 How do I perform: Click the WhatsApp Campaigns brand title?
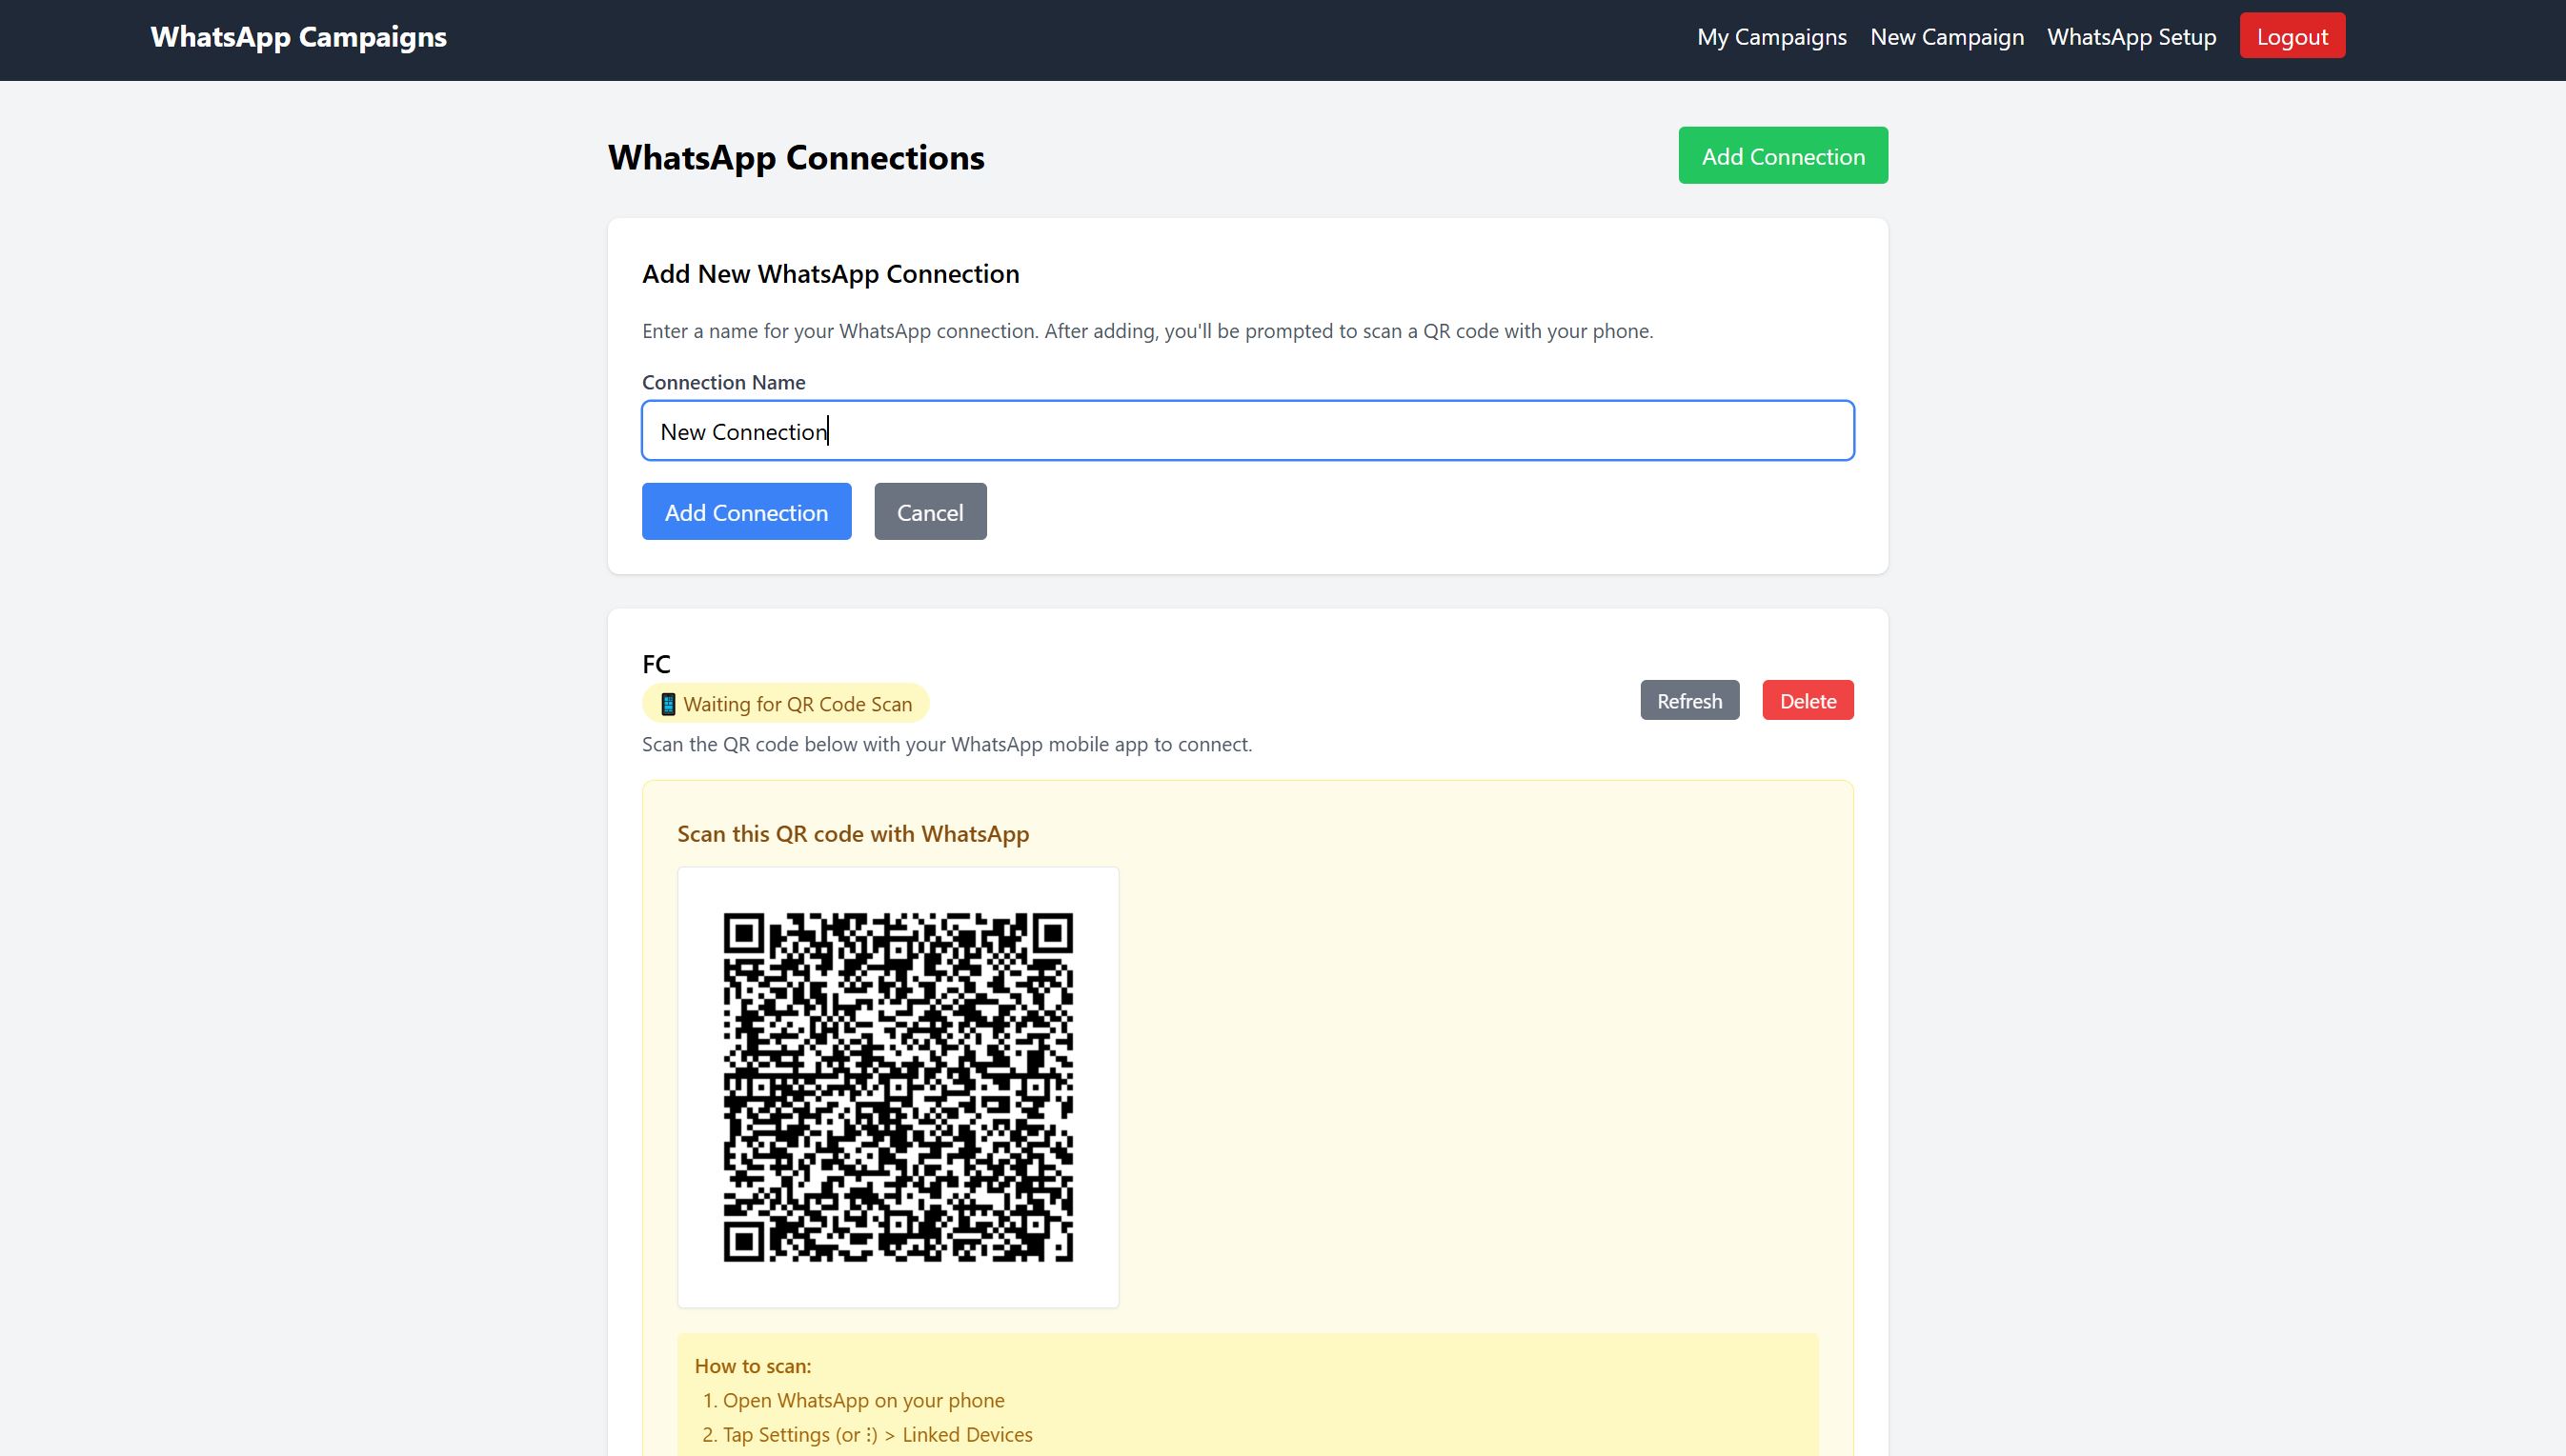pyautogui.click(x=298, y=37)
